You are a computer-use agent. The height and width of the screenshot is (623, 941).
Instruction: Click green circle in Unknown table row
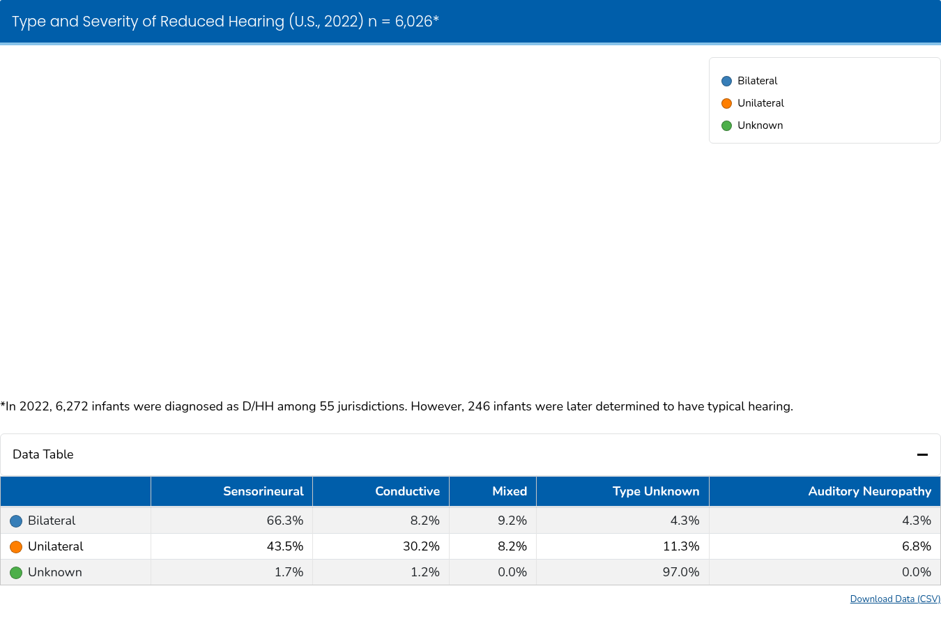click(x=16, y=573)
